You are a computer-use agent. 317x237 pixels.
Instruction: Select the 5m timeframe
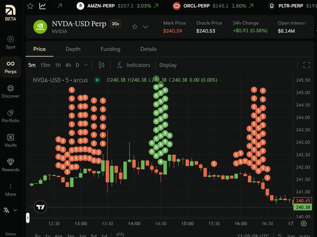[32, 65]
